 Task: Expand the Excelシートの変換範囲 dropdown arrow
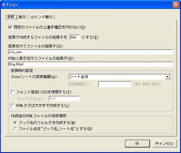[167, 77]
